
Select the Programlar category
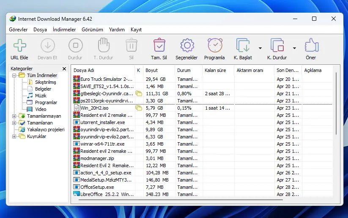(46, 102)
